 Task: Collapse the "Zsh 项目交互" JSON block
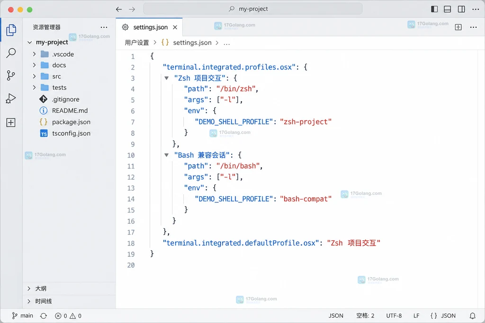coord(166,78)
